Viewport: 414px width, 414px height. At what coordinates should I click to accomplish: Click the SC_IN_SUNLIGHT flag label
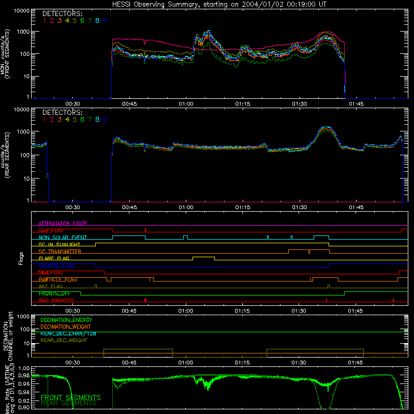pyautogui.click(x=60, y=244)
